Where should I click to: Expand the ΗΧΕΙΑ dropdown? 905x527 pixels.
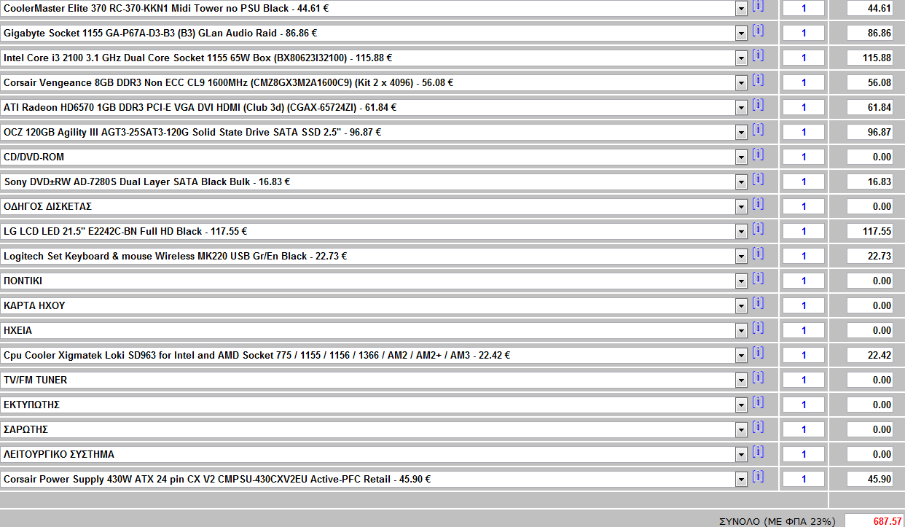pyautogui.click(x=742, y=331)
